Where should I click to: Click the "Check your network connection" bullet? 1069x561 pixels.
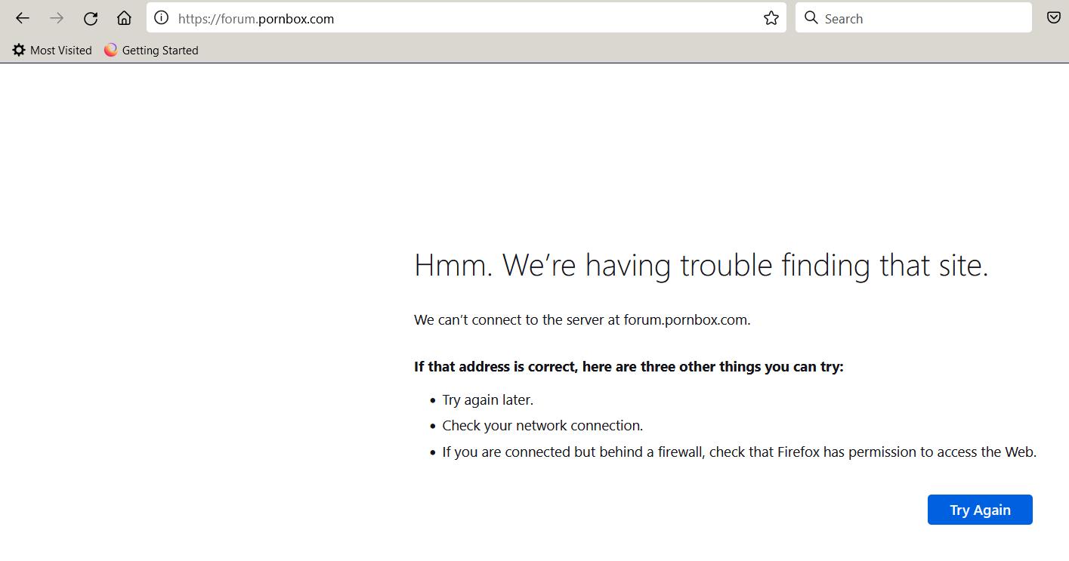pyautogui.click(x=542, y=426)
